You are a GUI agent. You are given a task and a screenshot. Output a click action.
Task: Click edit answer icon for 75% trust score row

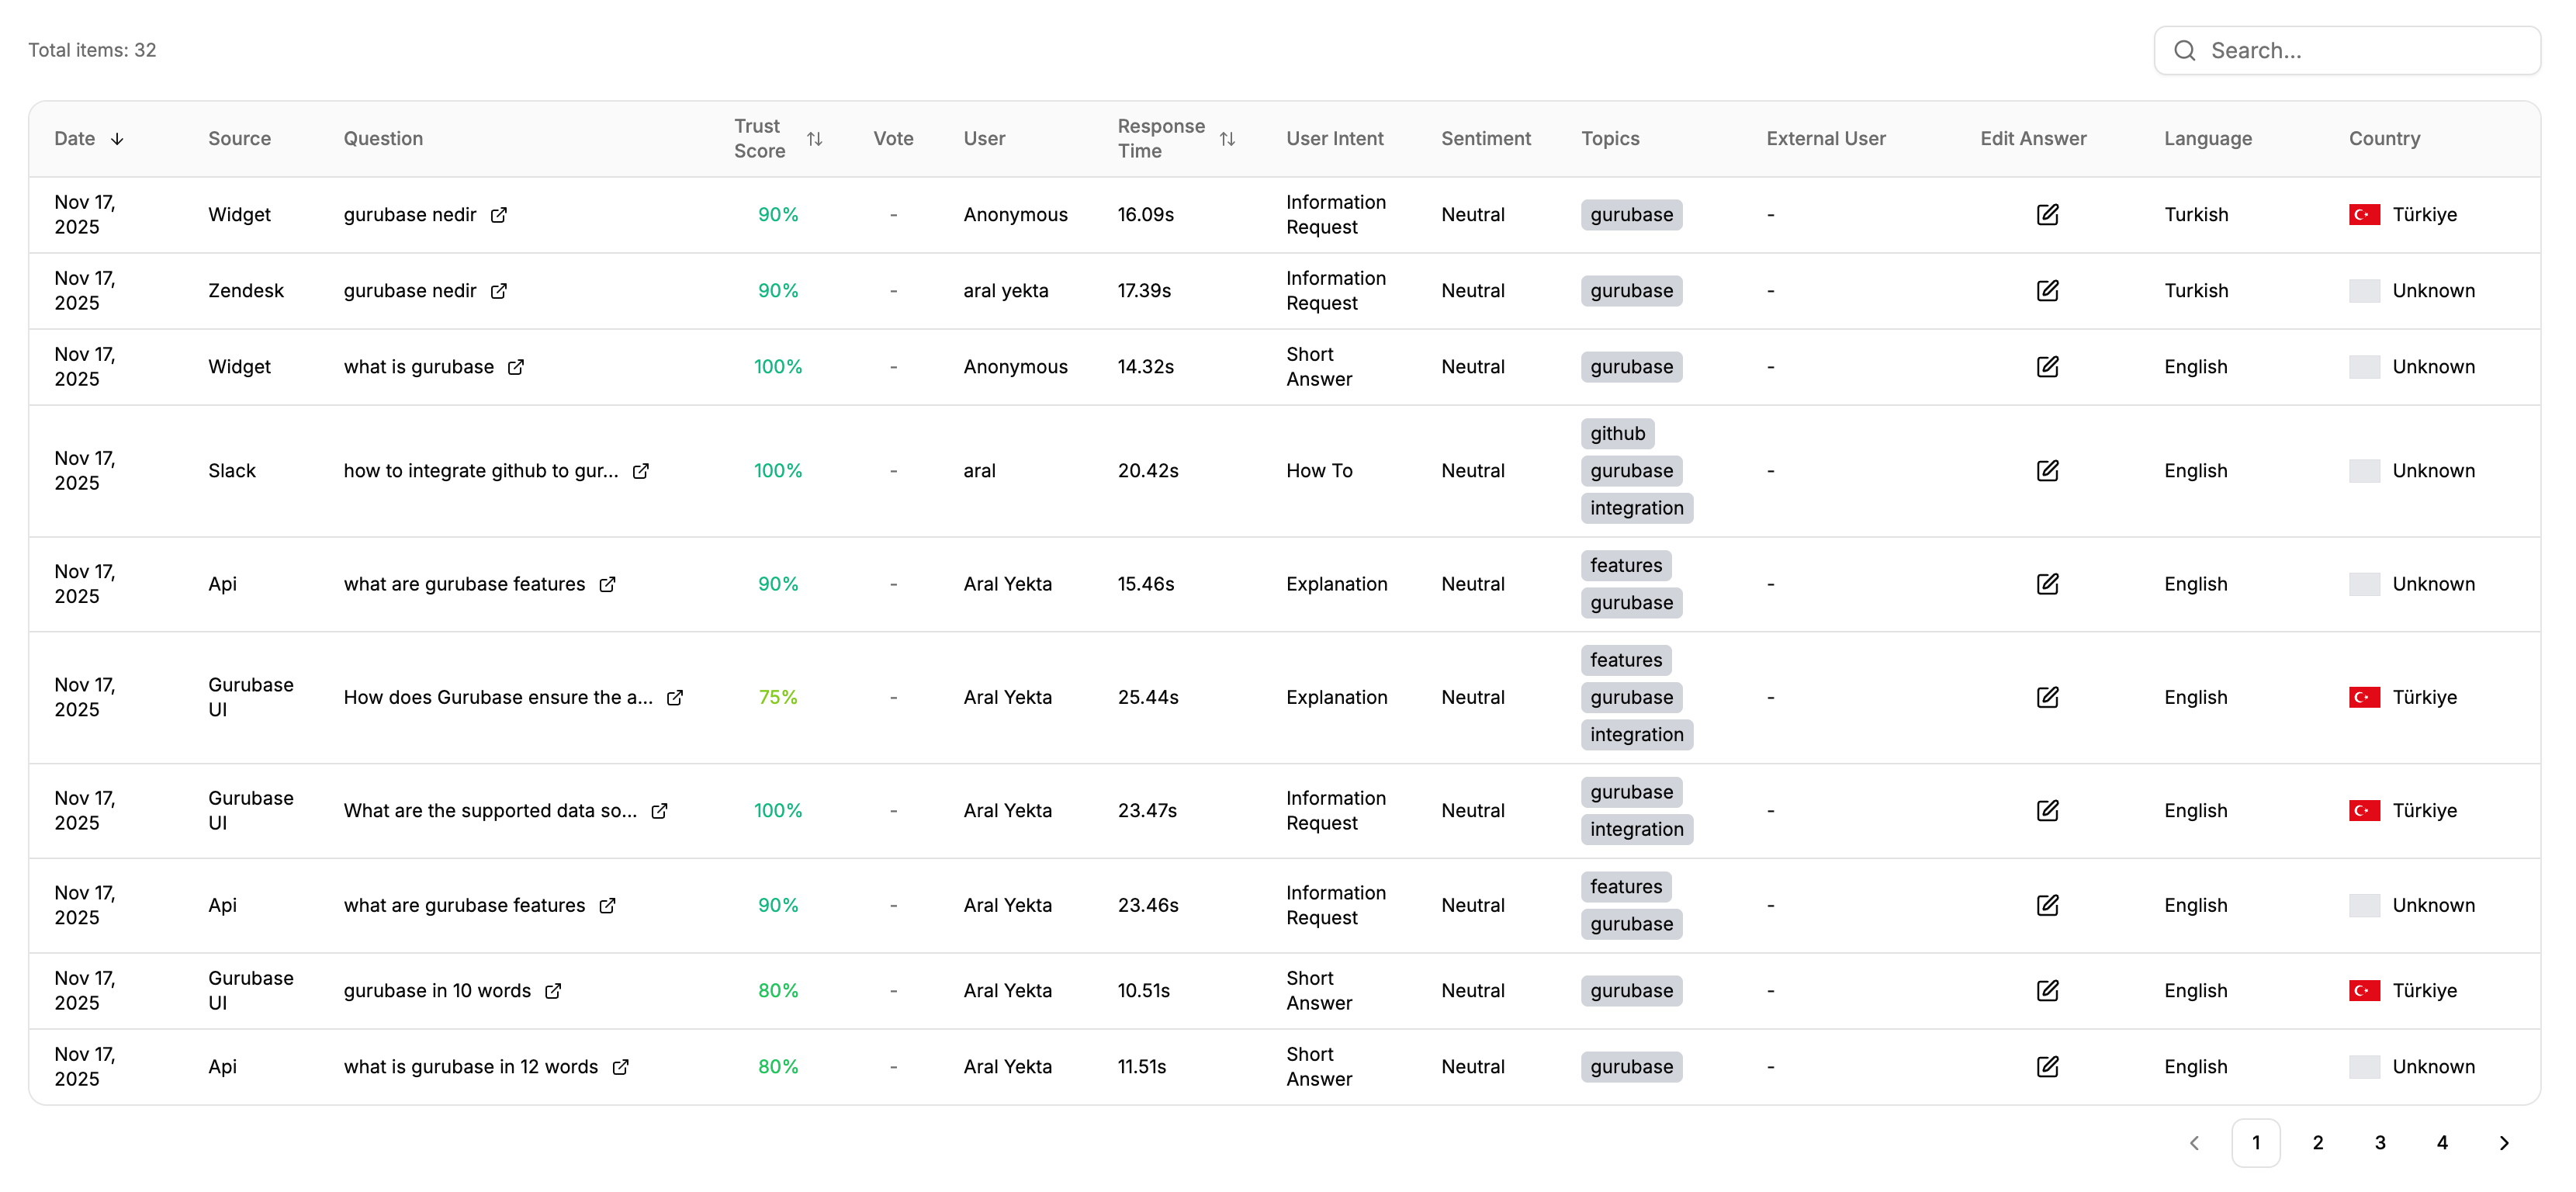click(x=2047, y=697)
